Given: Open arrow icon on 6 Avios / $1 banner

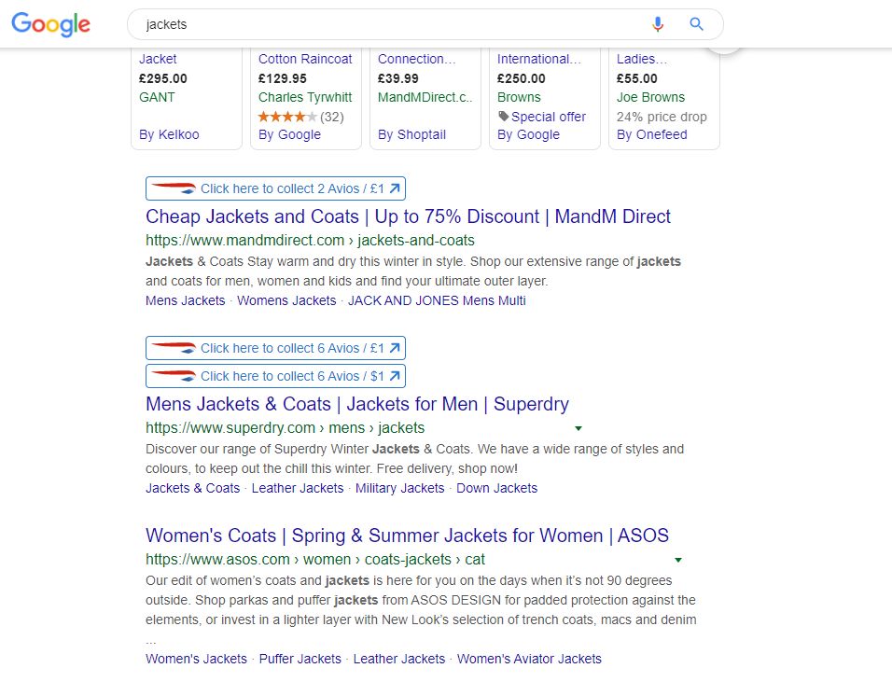Looking at the screenshot, I should click(x=395, y=376).
